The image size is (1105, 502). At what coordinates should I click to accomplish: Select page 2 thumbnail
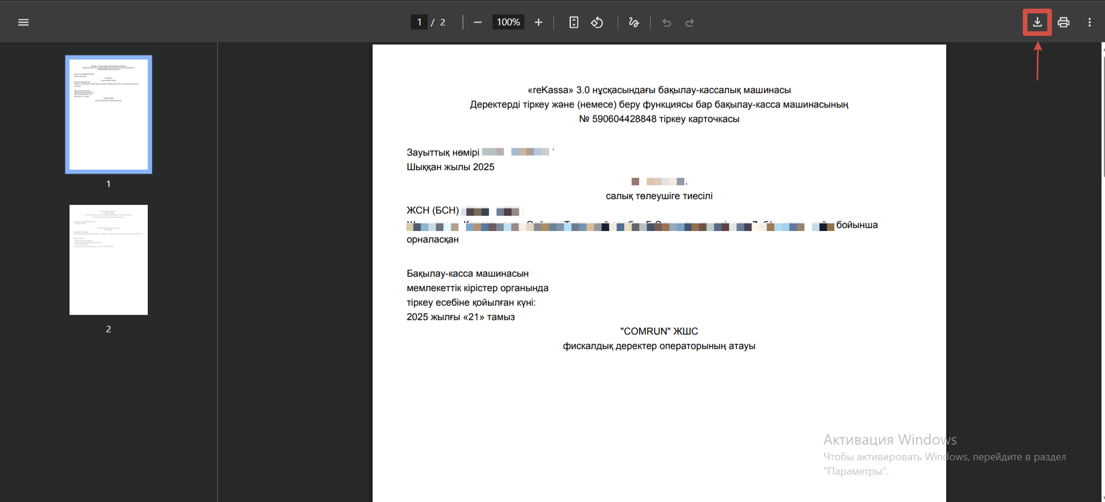coord(108,260)
